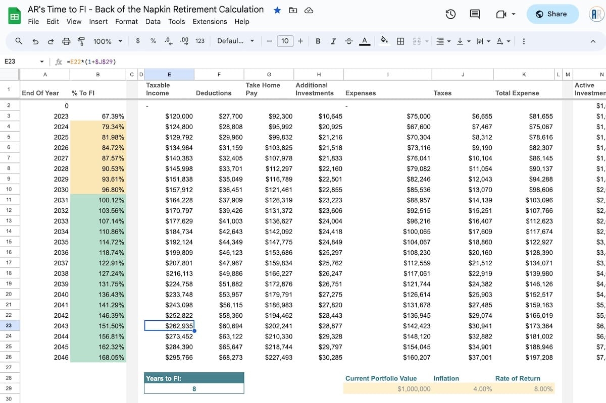This screenshot has width=606, height=403.
Task: Toggle bold formatting
Action: 318,41
